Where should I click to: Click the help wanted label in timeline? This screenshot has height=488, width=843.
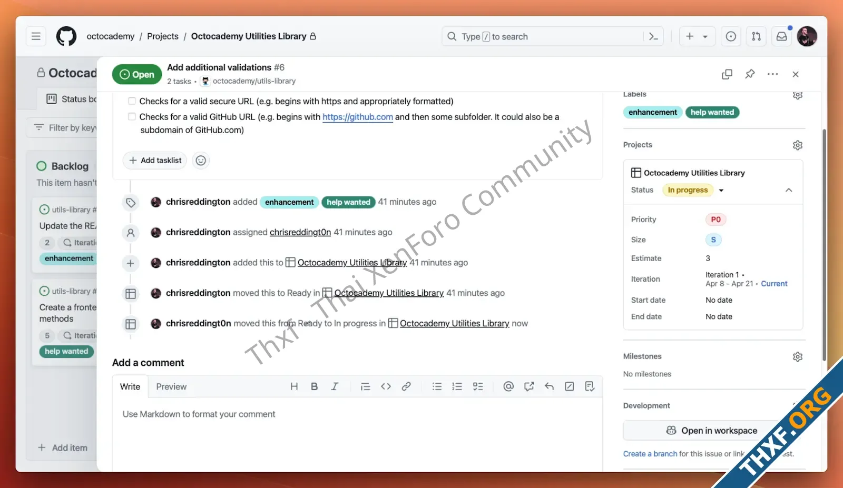348,202
